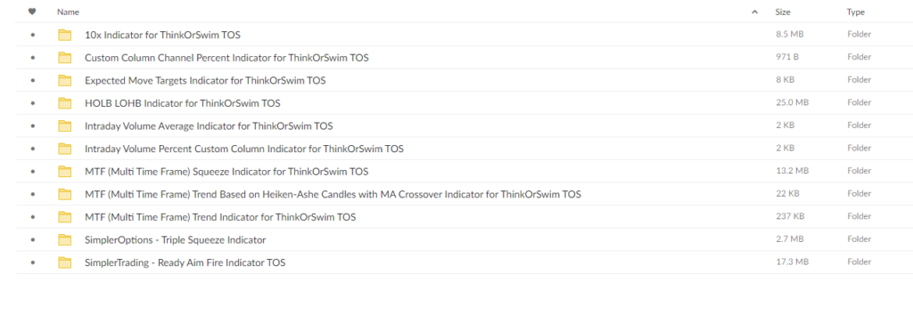Click the folder icon for Expected Move Targets
Viewport: 913px width, 323px height.
[x=64, y=81]
